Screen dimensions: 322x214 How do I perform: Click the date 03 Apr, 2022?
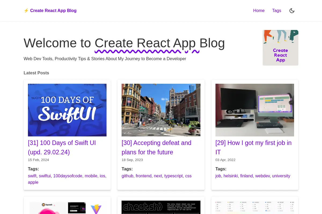click(x=225, y=160)
